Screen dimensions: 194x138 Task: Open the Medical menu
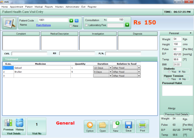pyautogui.click(x=38, y=7)
